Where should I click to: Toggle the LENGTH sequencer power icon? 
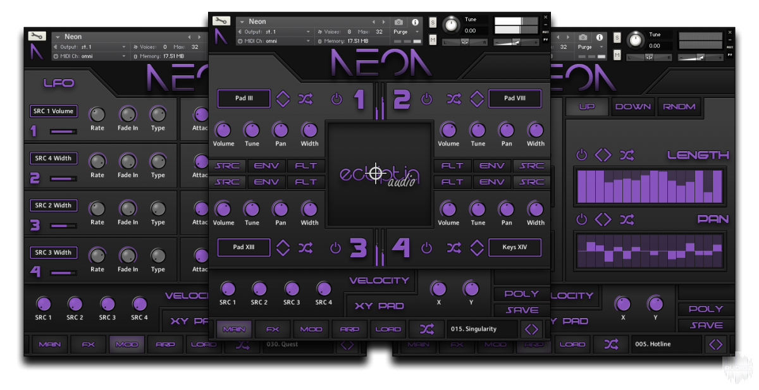tap(581, 155)
